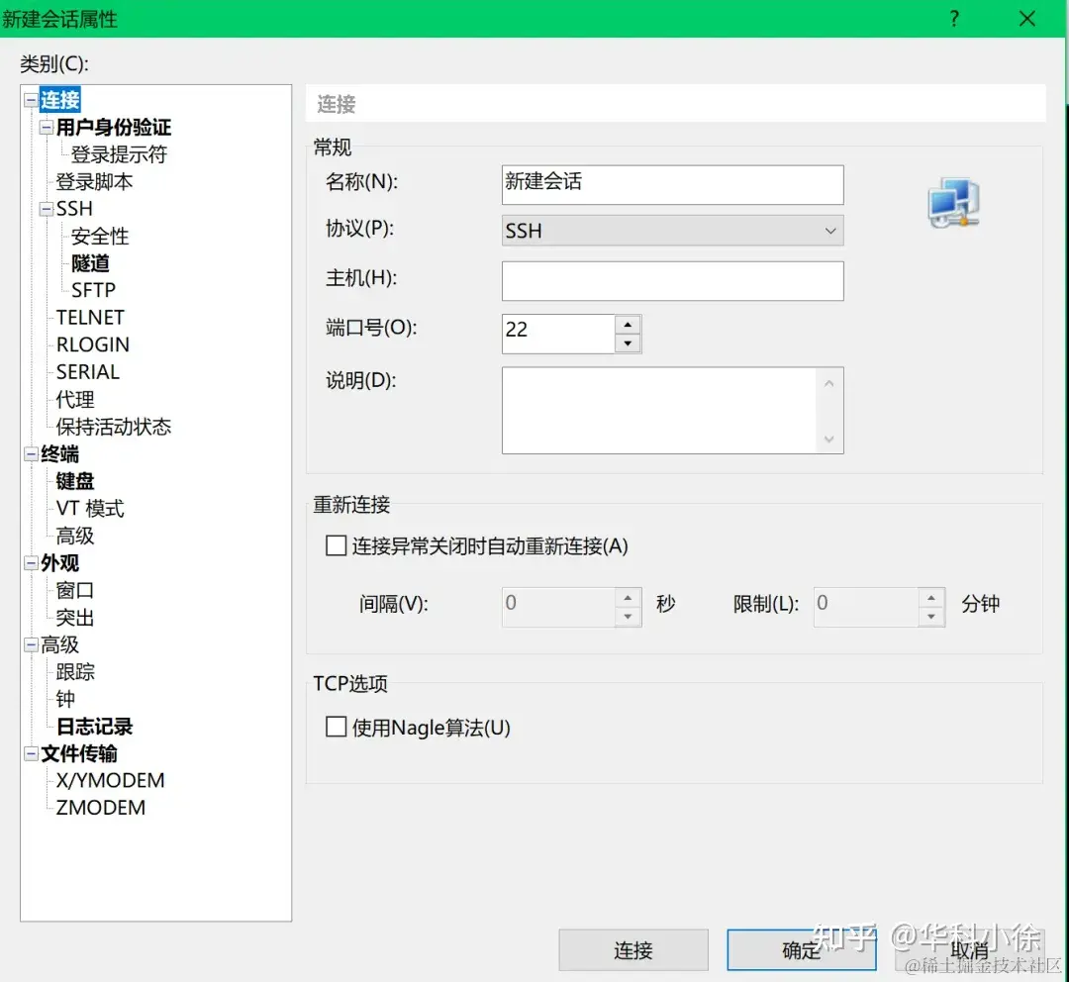Collapse the 连接 tree node
1069x982 pixels.
[31, 100]
